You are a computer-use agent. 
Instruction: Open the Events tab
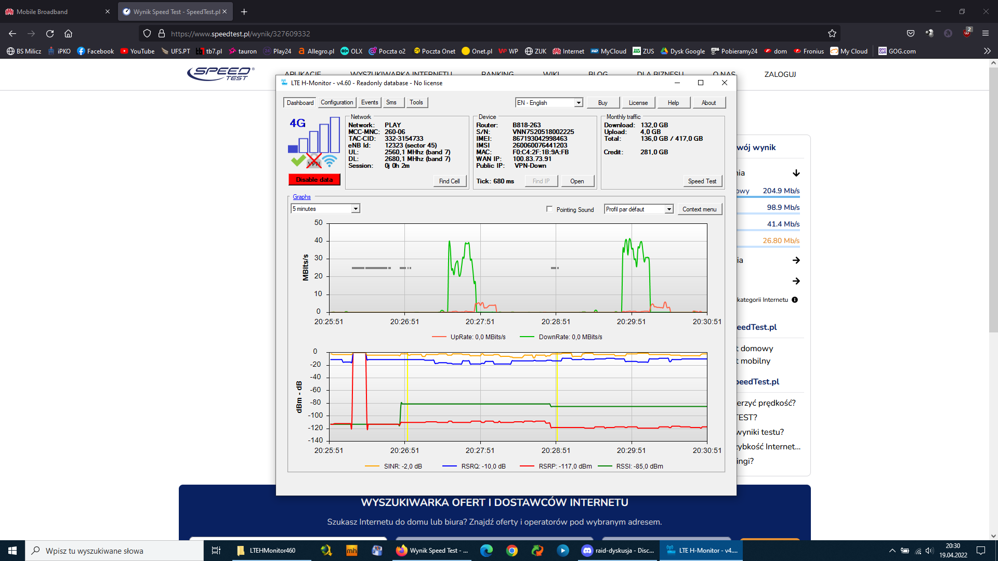point(370,102)
